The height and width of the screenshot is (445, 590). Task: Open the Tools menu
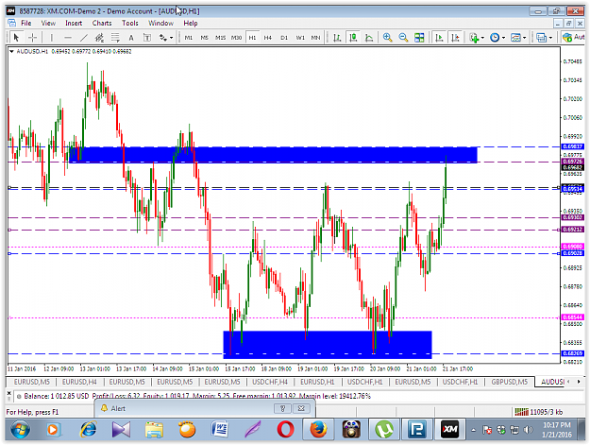[130, 24]
